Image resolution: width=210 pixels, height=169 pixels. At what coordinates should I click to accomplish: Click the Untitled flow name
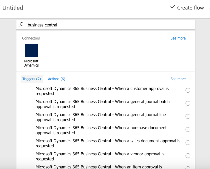tap(13, 8)
